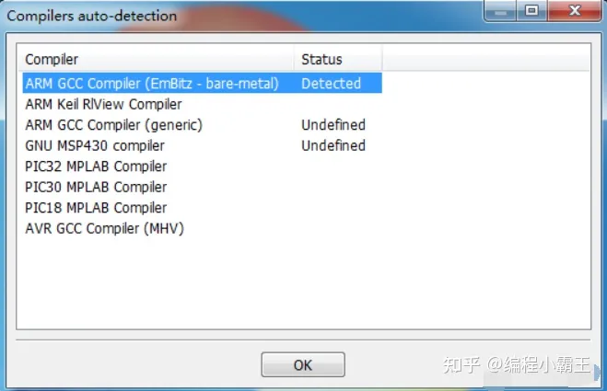The height and width of the screenshot is (391, 607).
Task: Choose ARM GCC Compiler (generic) in list
Action: coord(113,125)
